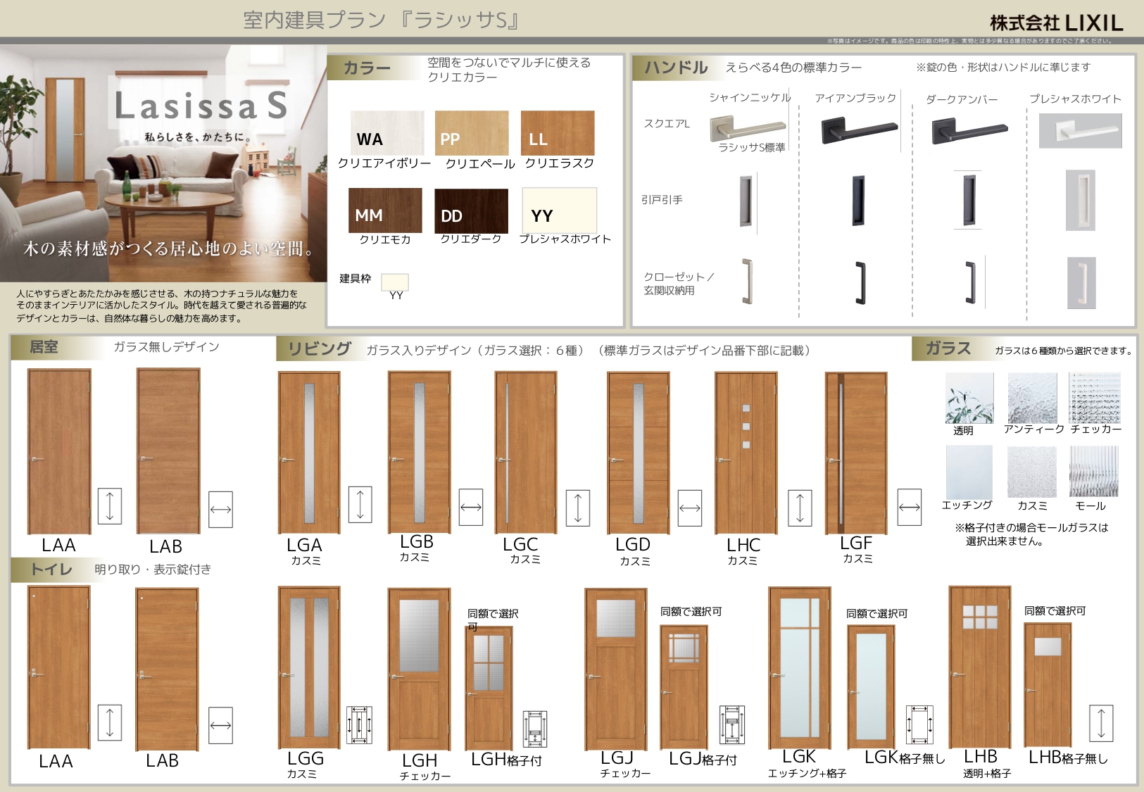Open the LGA door design image
Image resolution: width=1144 pixels, height=792 pixels.
(x=309, y=453)
